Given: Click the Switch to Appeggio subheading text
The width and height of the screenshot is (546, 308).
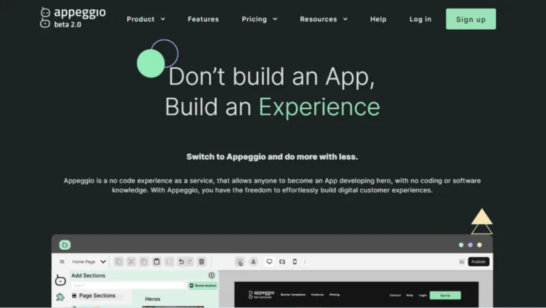Looking at the screenshot, I should click(272, 157).
